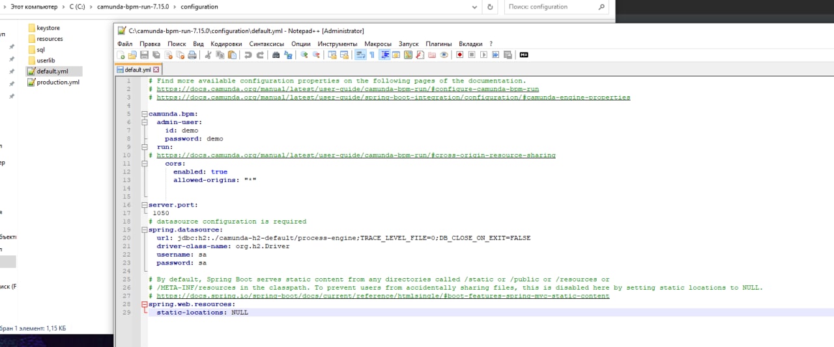Open user-defined language dialog icon

[396, 55]
